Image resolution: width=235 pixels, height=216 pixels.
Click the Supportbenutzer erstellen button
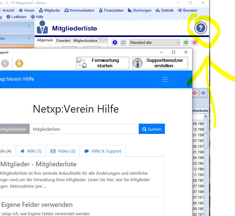160,63
